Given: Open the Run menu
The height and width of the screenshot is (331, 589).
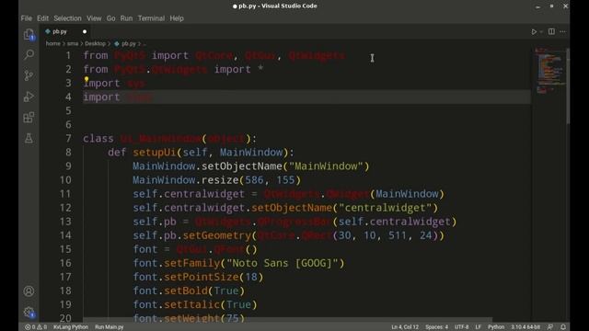Looking at the screenshot, I should coord(126,18).
